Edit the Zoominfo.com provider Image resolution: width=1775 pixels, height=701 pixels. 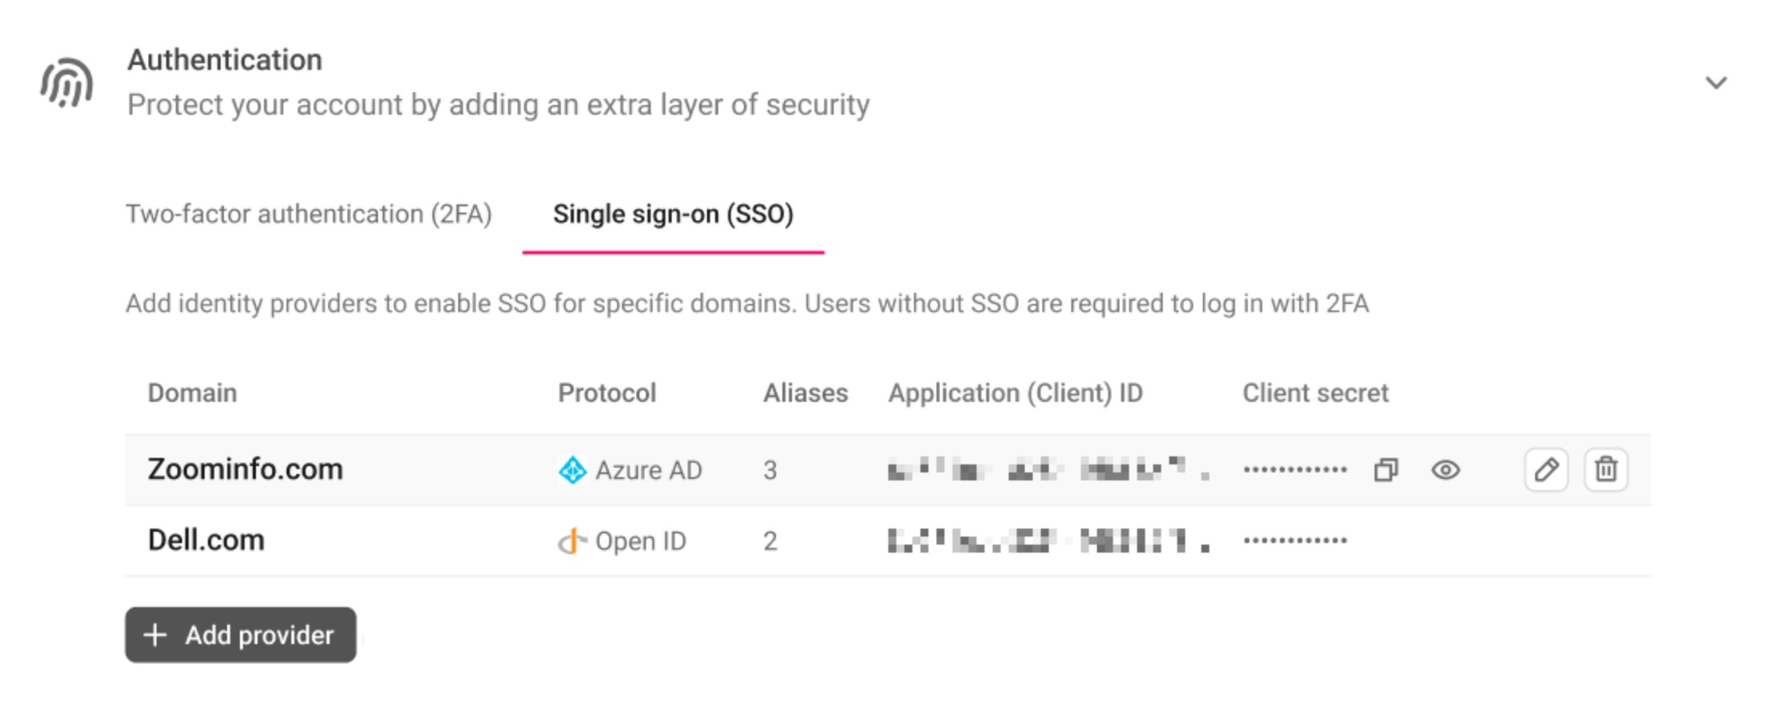point(1546,469)
